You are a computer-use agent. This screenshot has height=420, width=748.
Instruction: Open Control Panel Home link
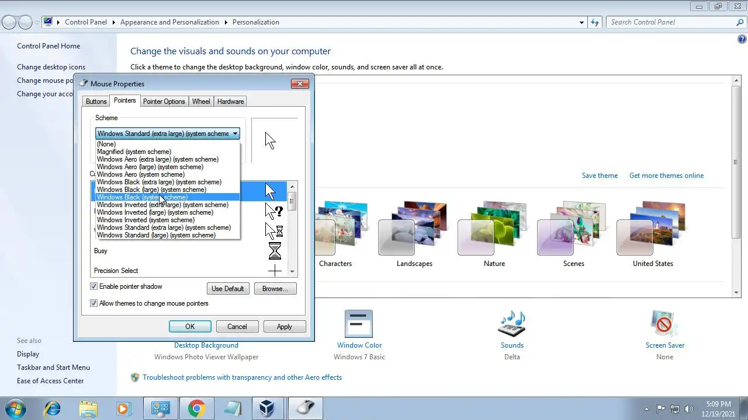tap(49, 46)
